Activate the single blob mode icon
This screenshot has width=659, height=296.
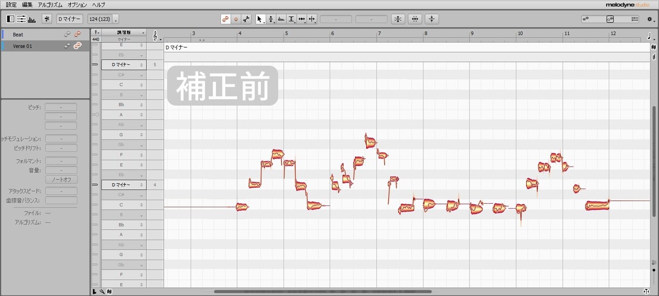point(236,19)
